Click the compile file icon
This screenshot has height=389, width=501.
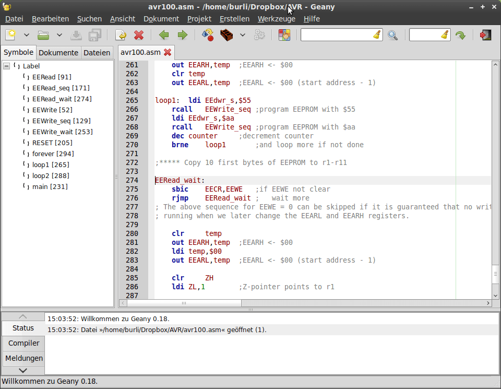[x=207, y=35]
